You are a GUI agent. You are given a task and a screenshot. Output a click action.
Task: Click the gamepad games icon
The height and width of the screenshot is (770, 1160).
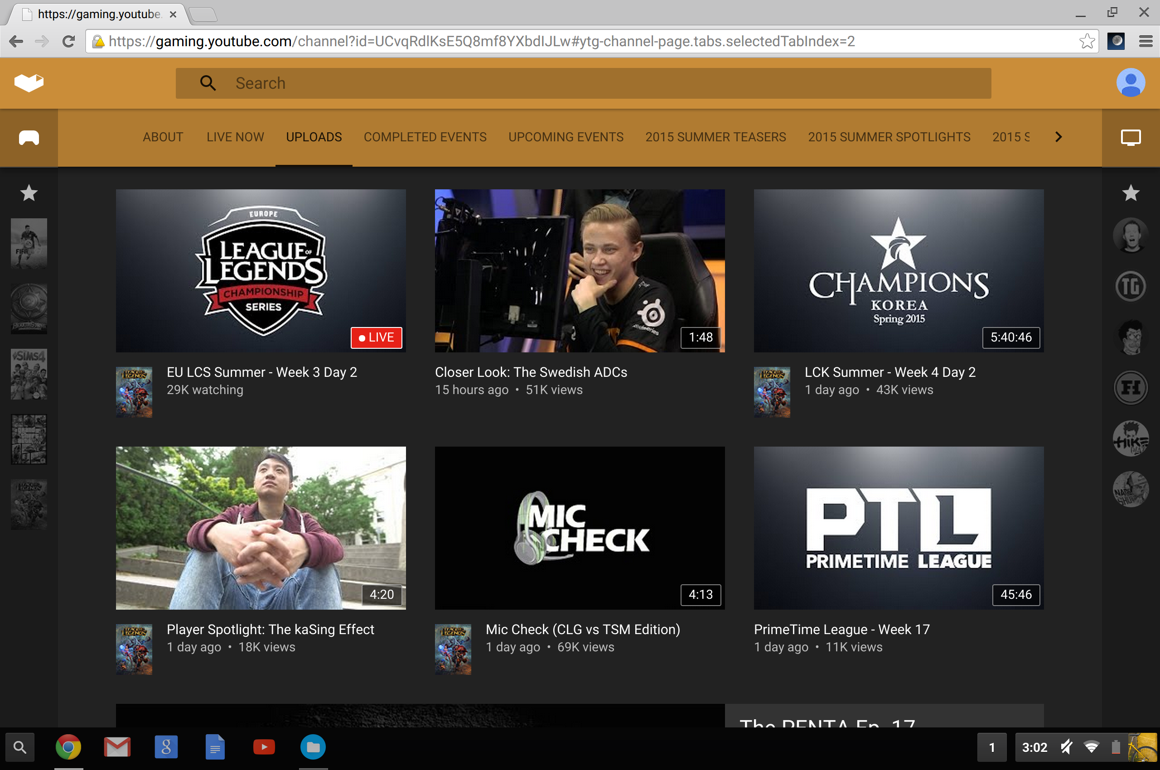coord(28,138)
